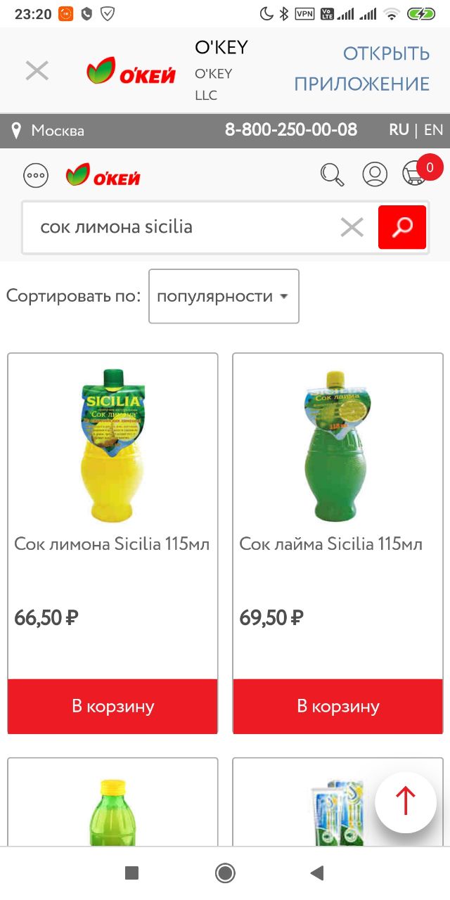The width and height of the screenshot is (450, 900).
Task: Add Сок лимона Sicilia to cart
Action: [x=112, y=706]
